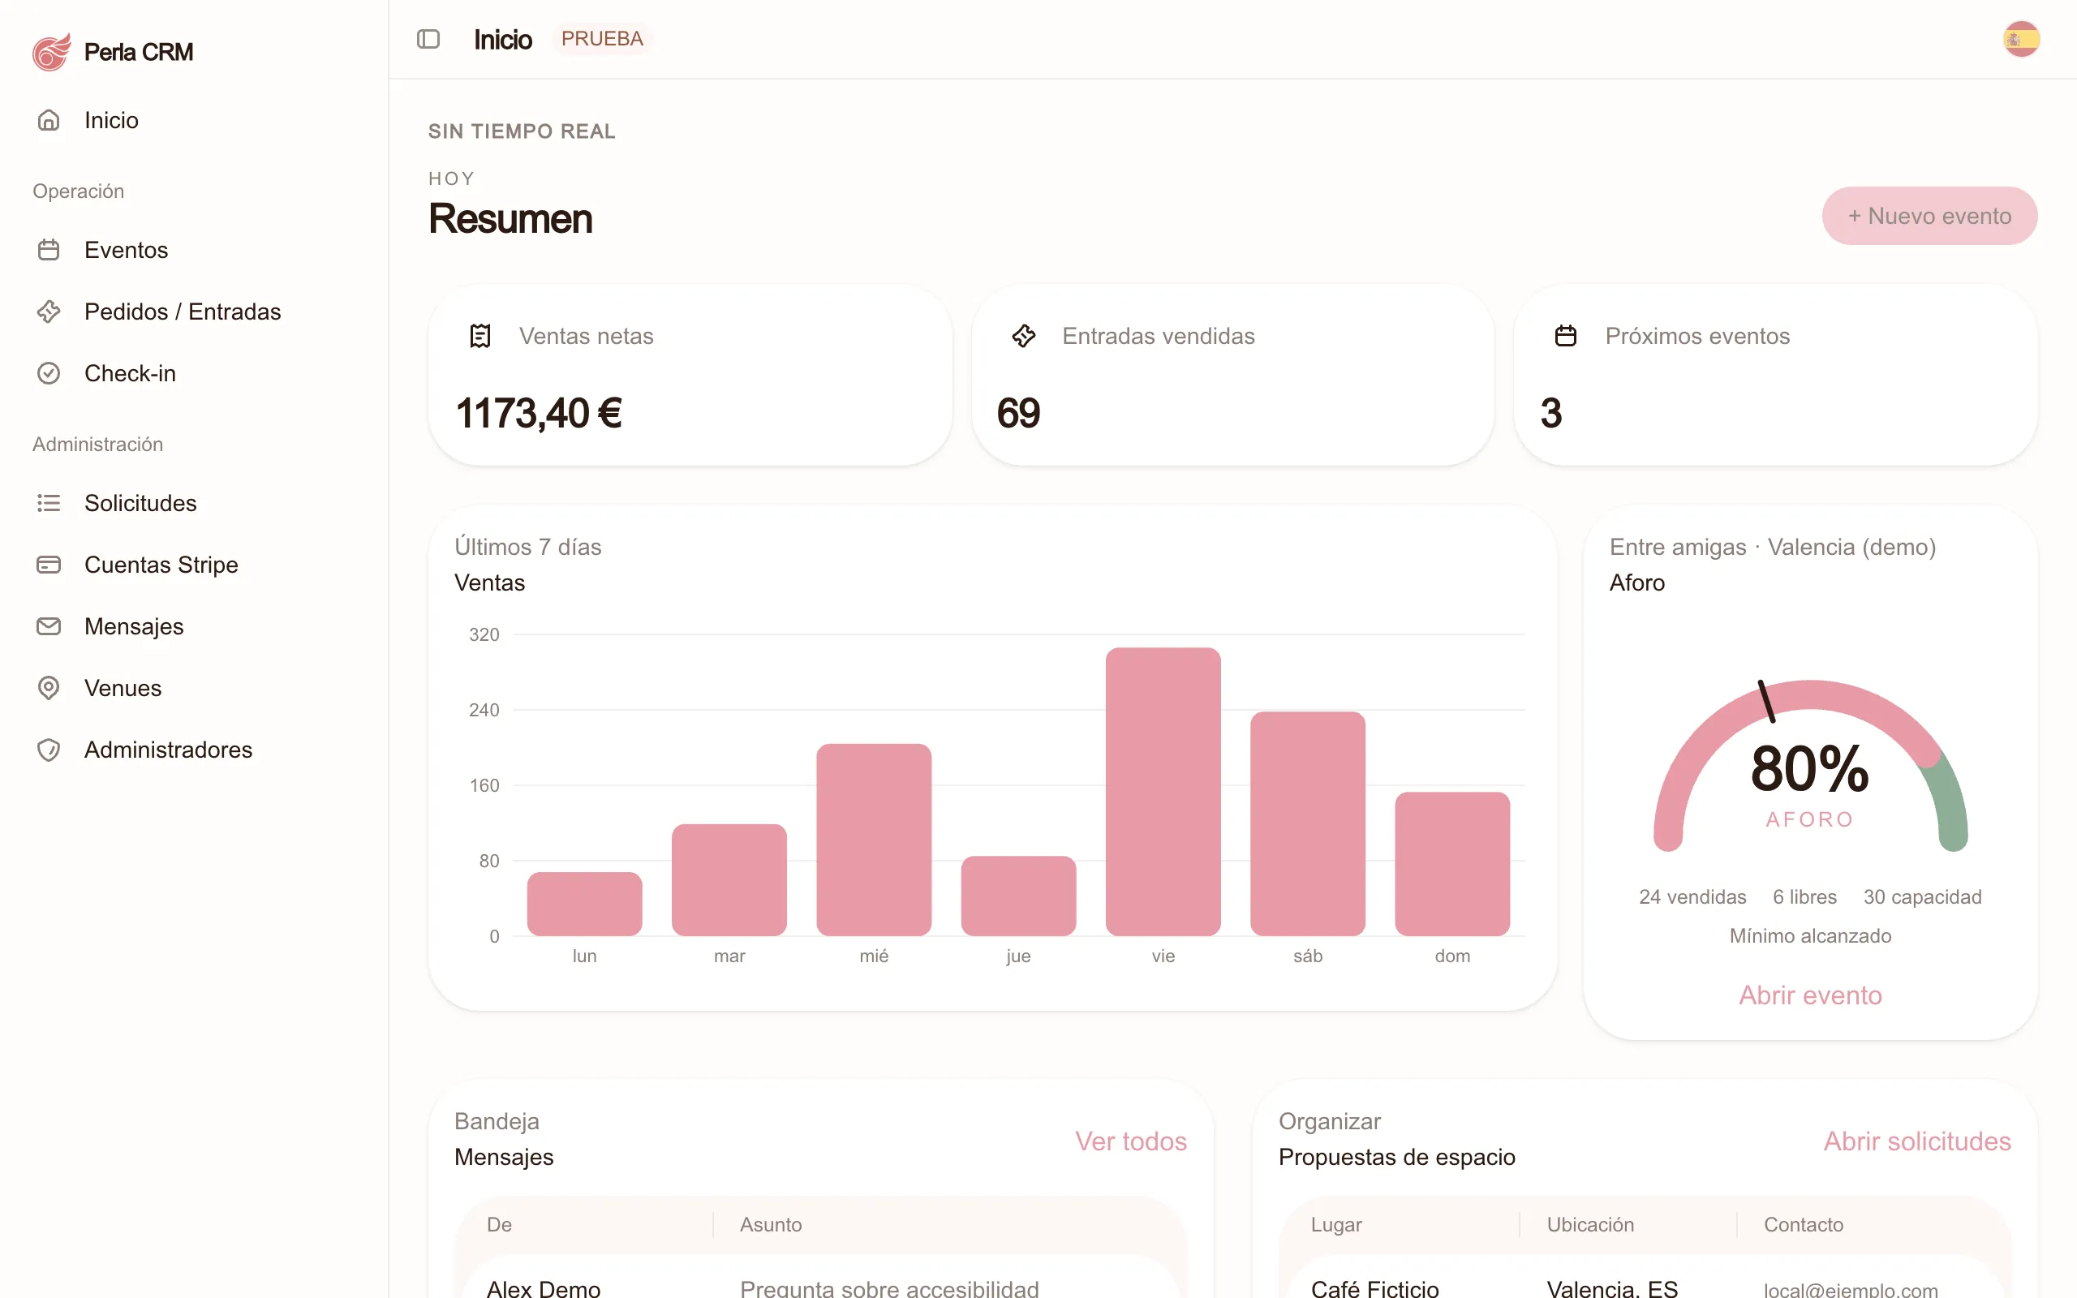Click the mié bar in Ventas chart

point(874,840)
